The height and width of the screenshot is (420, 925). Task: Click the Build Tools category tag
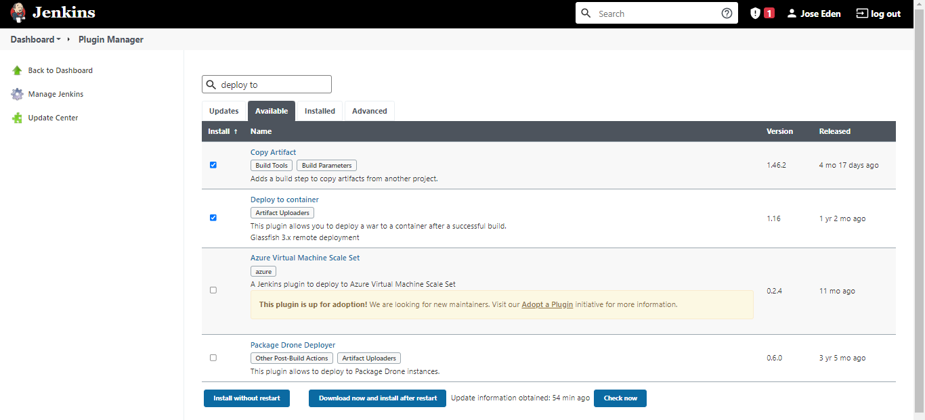pos(272,166)
